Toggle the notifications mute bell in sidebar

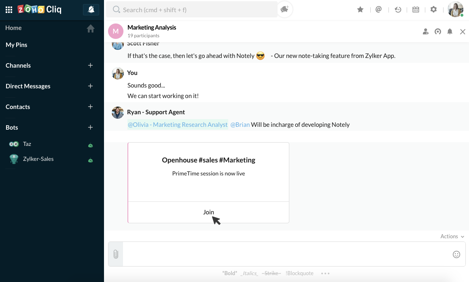[x=91, y=10]
